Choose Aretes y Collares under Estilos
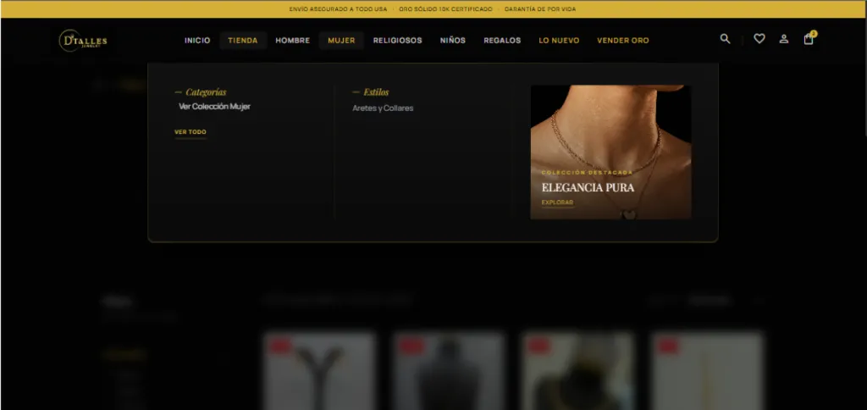 383,108
